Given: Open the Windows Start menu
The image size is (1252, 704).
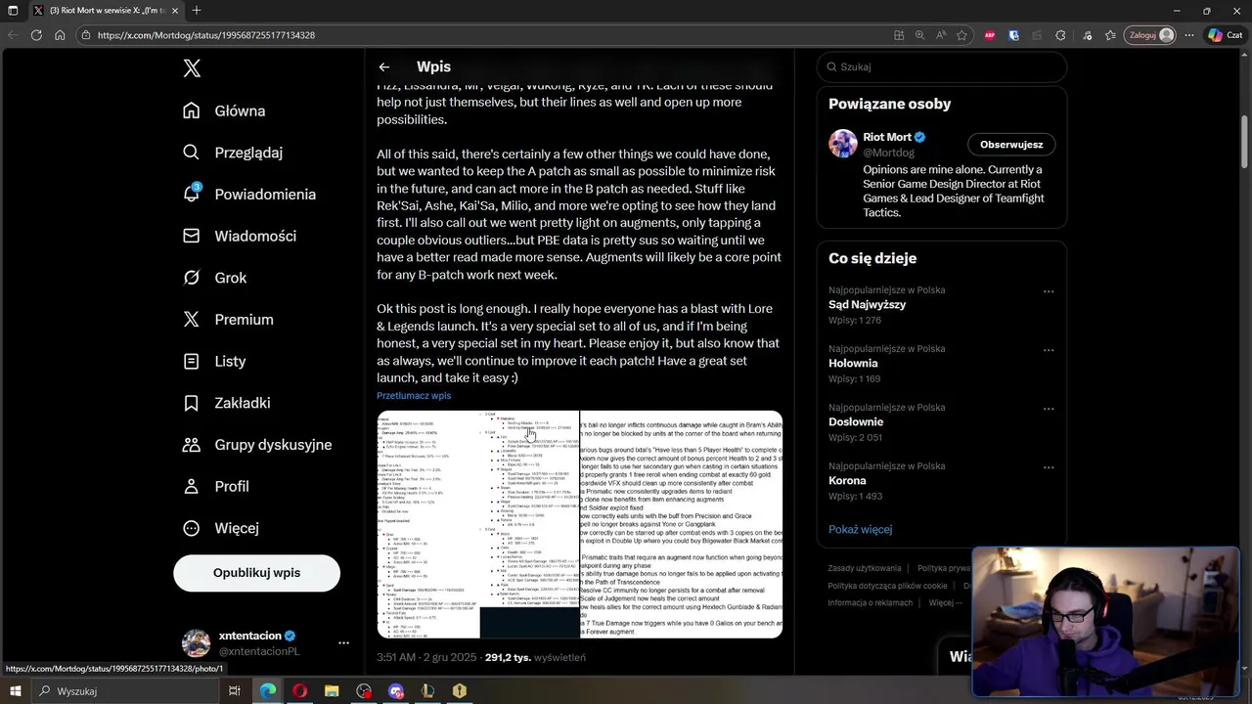Looking at the screenshot, I should point(17,691).
